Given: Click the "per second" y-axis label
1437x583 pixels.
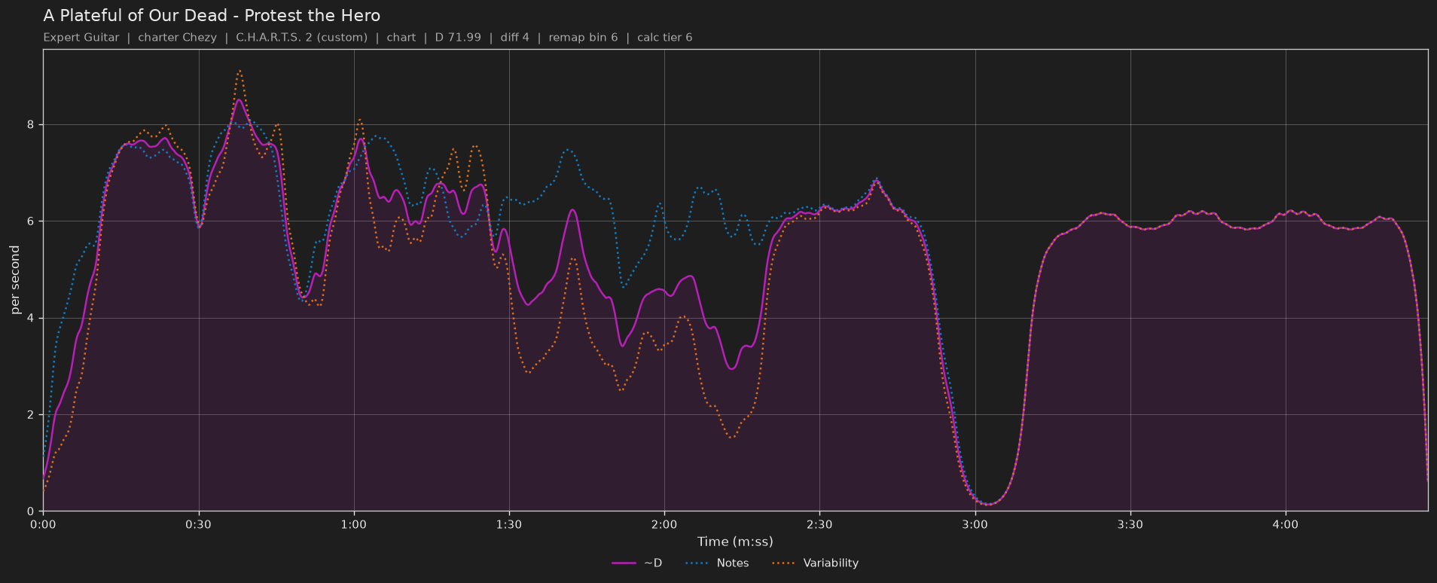Looking at the screenshot, I should coord(15,279).
